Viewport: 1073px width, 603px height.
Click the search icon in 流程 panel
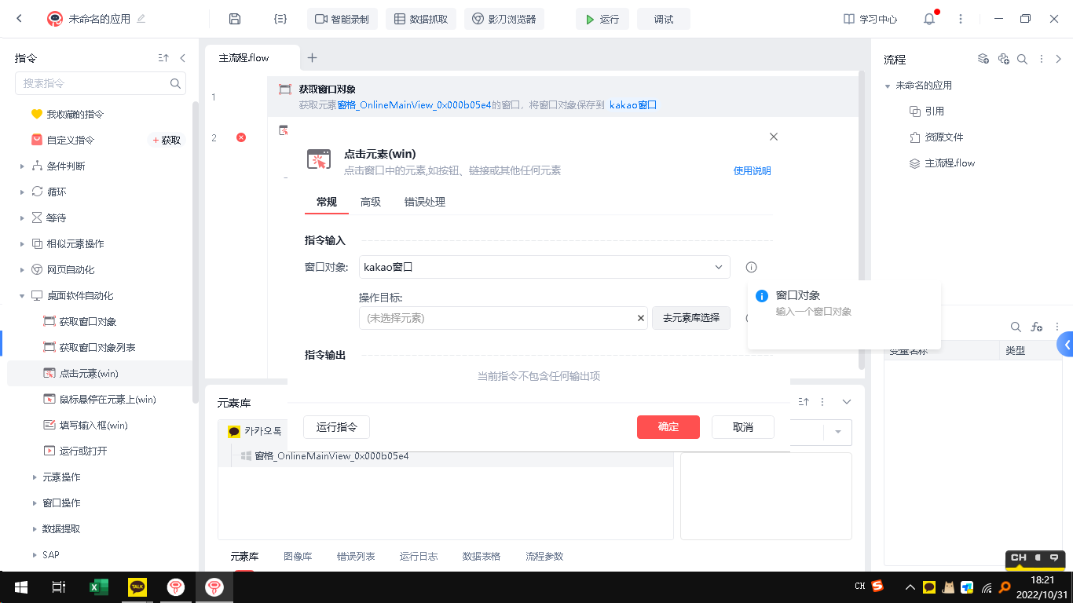click(x=1022, y=59)
